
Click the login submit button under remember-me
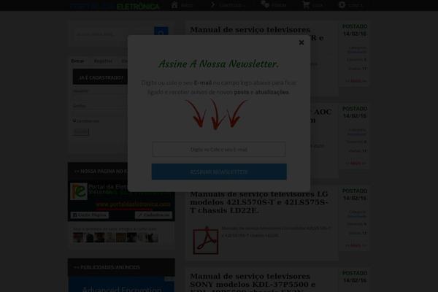coord(81,131)
